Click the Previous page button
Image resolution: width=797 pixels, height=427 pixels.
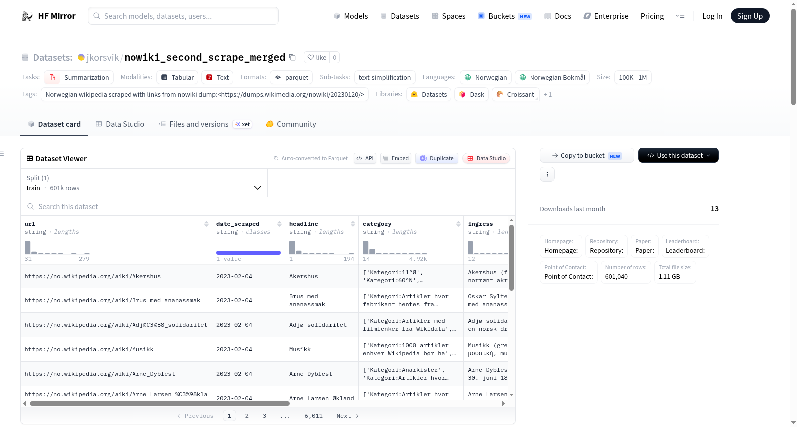pos(195,416)
